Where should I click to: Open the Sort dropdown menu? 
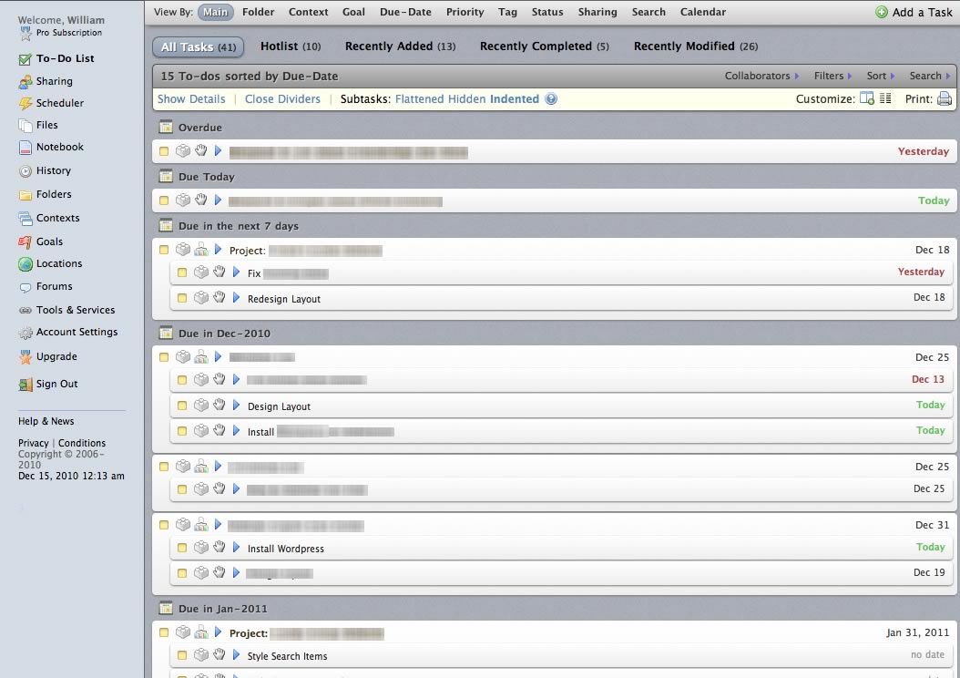coord(880,76)
